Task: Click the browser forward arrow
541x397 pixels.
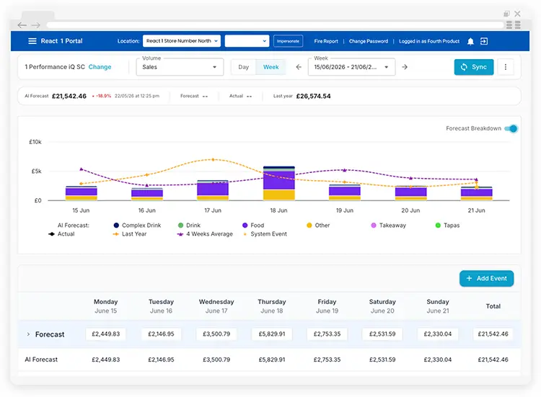Action: coord(36,25)
